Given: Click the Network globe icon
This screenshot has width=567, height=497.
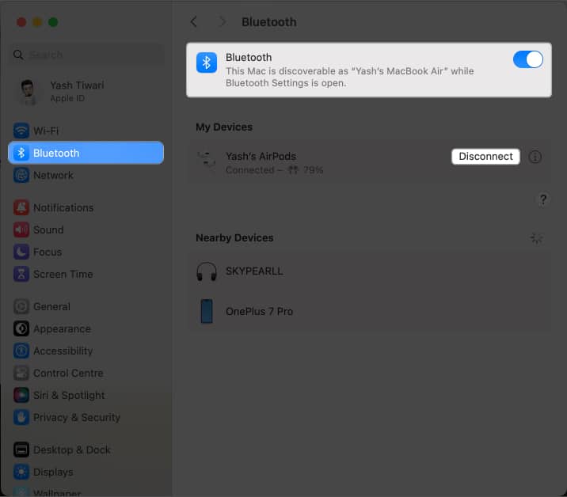Looking at the screenshot, I should tap(21, 176).
